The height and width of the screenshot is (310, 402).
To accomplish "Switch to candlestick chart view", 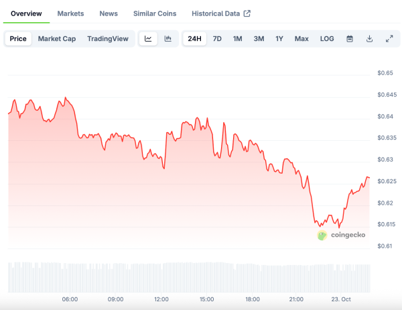I will (x=167, y=39).
